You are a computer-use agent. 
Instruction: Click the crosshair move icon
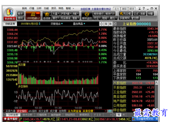(x=102, y=24)
